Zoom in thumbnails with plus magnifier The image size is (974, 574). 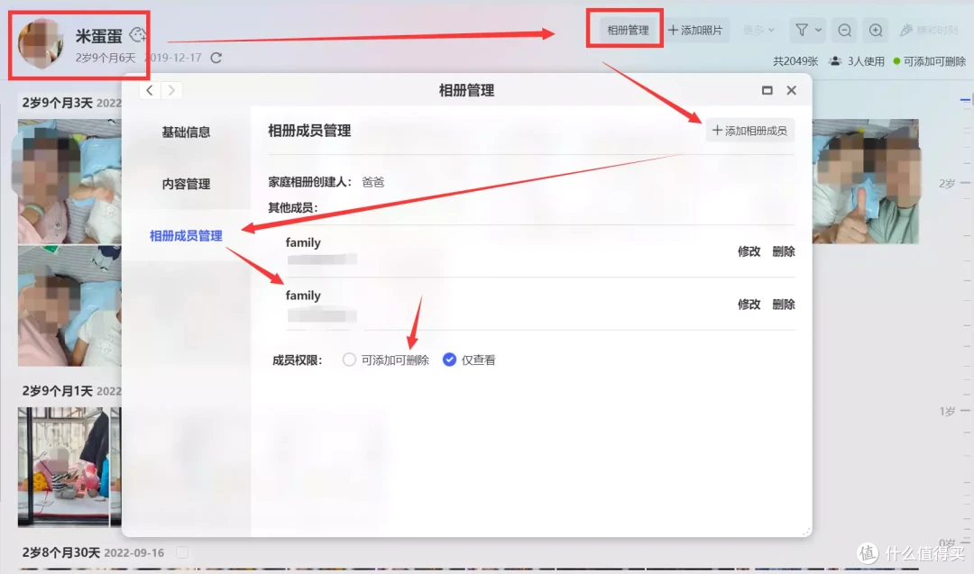point(875,30)
